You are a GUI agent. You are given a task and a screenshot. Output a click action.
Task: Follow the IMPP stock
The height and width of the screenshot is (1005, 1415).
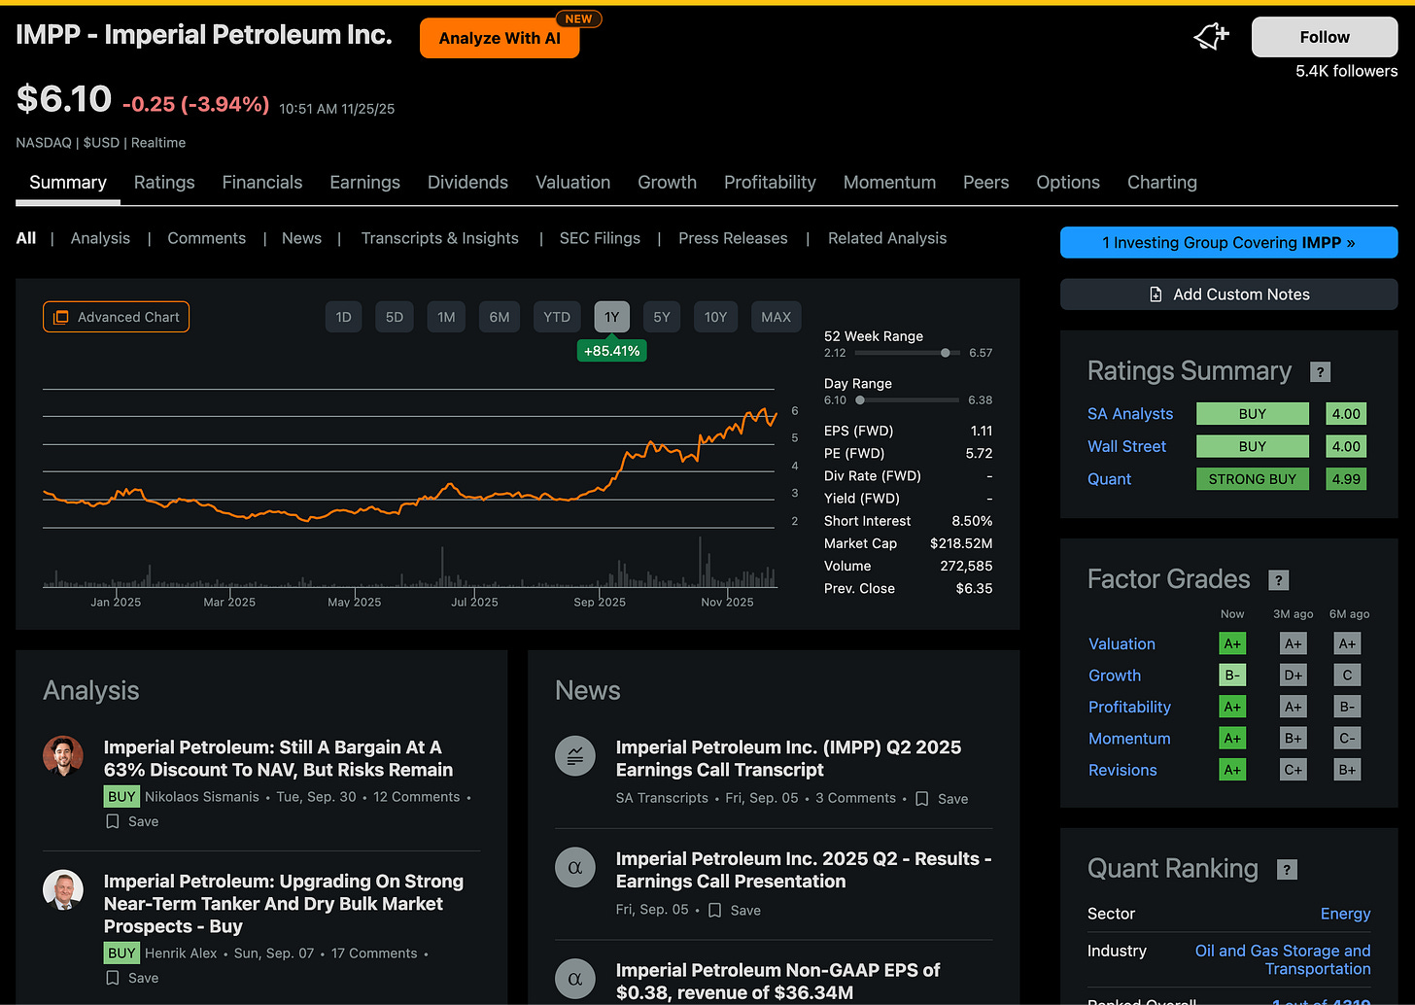(1325, 37)
